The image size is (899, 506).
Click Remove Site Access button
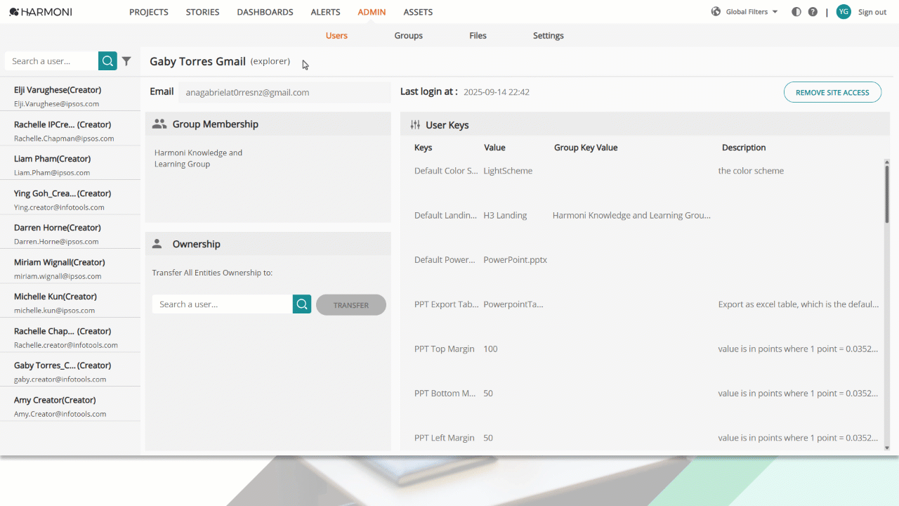click(832, 92)
